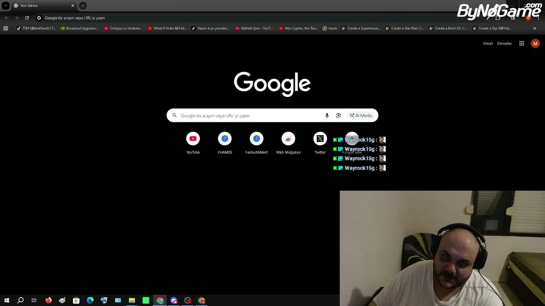
Task: Open the Görseller images link
Action: tap(505, 43)
